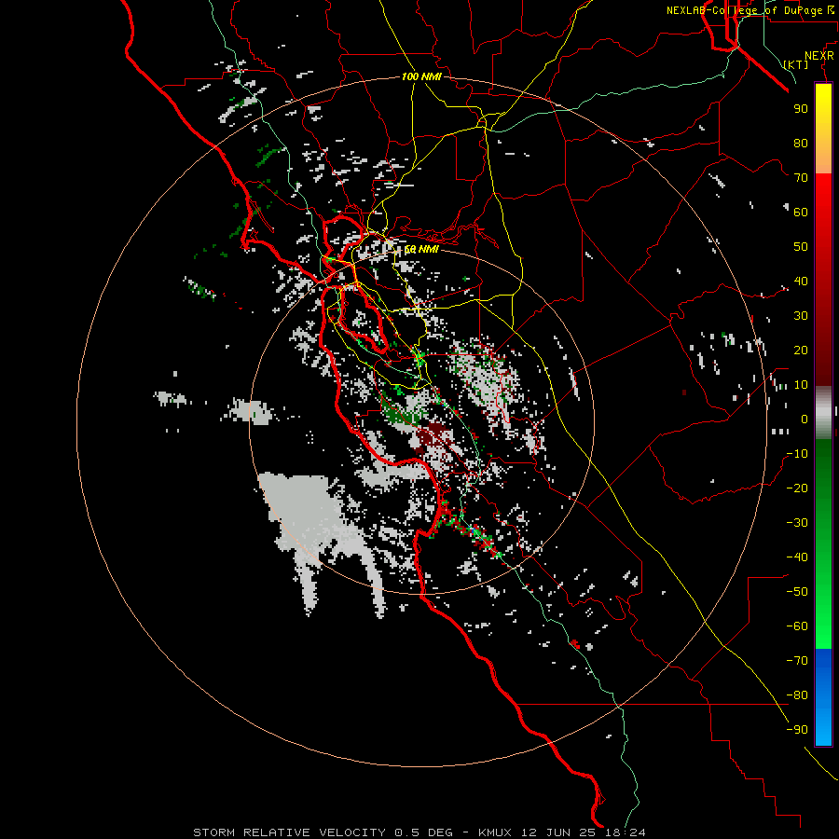Click the -10 value on velocity scale
Image resolution: width=839 pixels, height=839 pixels.
[797, 454]
